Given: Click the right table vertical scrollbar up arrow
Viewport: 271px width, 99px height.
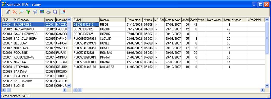Looking at the screenshot, I should click(x=267, y=20).
